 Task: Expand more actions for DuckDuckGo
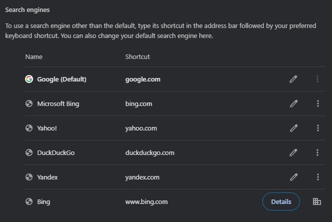point(317,152)
